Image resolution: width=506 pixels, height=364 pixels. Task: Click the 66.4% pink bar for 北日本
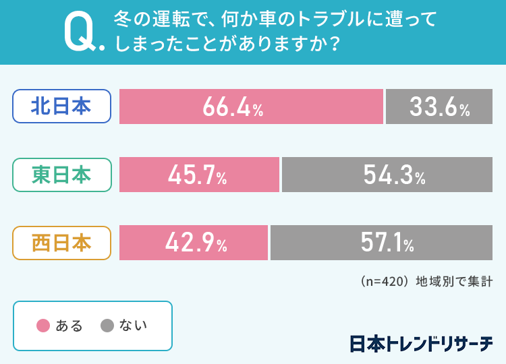[251, 107]
